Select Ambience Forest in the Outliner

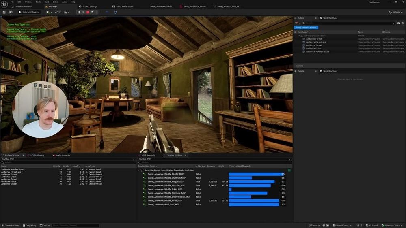(x=313, y=39)
